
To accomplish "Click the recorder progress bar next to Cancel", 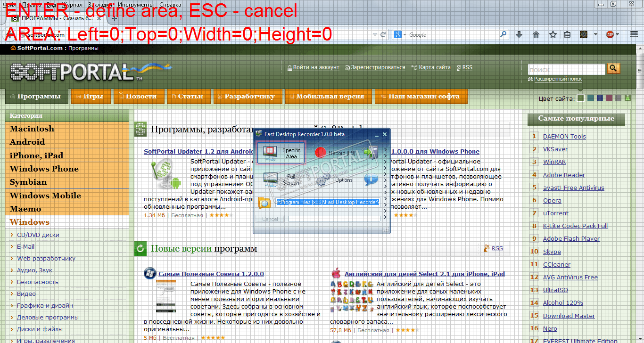I will point(334,219).
